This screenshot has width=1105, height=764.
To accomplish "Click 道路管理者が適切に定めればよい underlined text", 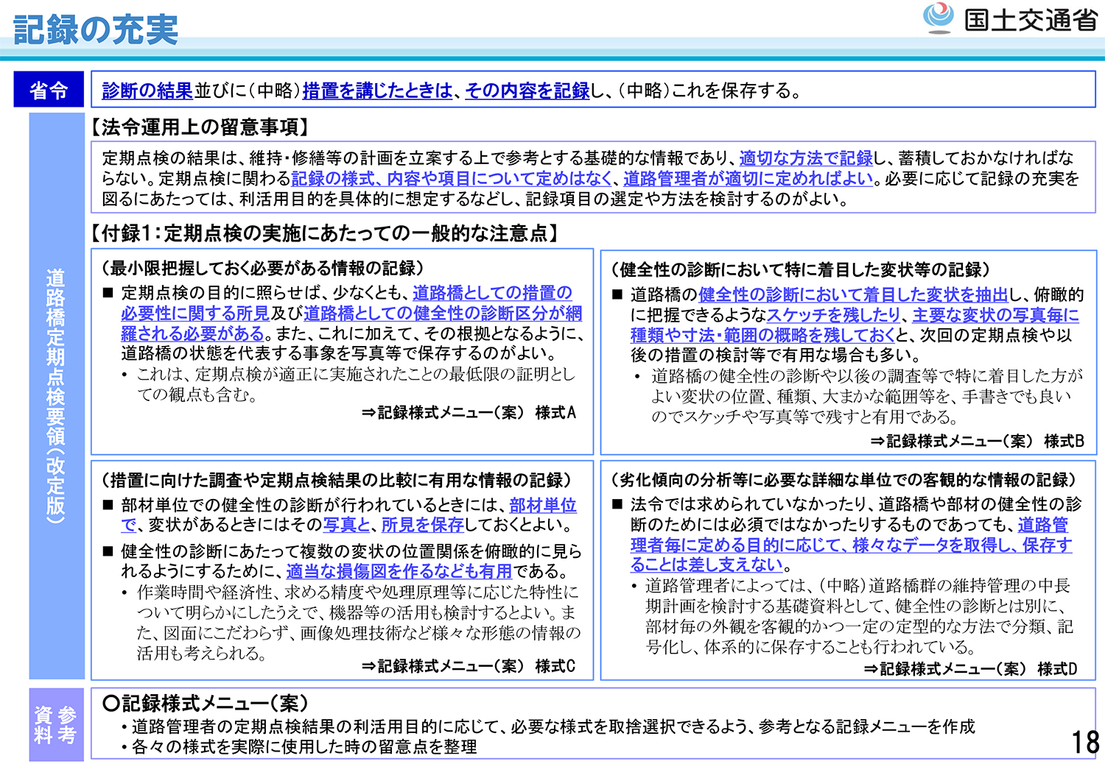I will 748,178.
